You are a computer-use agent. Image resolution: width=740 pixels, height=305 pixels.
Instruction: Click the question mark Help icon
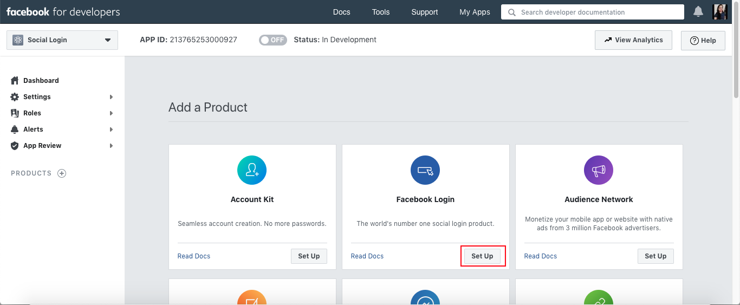coord(694,41)
